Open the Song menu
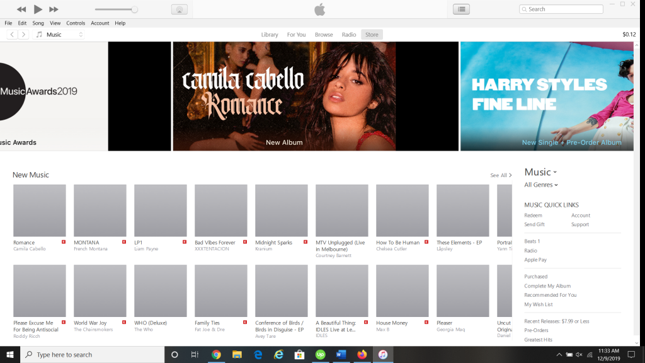 38,23
